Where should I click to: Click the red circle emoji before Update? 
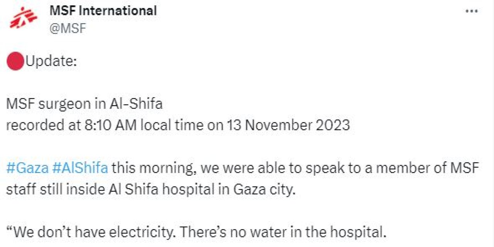15,62
